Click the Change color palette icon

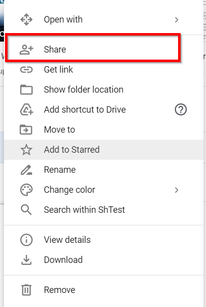coord(26,190)
